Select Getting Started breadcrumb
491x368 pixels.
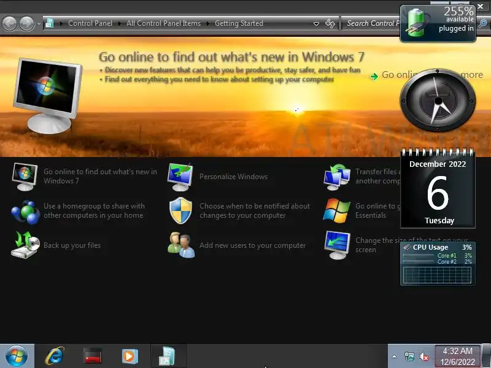click(239, 23)
